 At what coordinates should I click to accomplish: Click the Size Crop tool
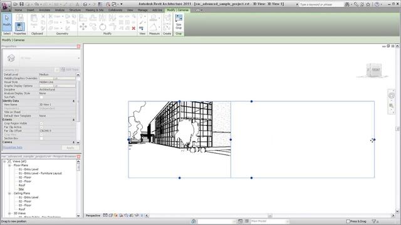tap(179, 22)
